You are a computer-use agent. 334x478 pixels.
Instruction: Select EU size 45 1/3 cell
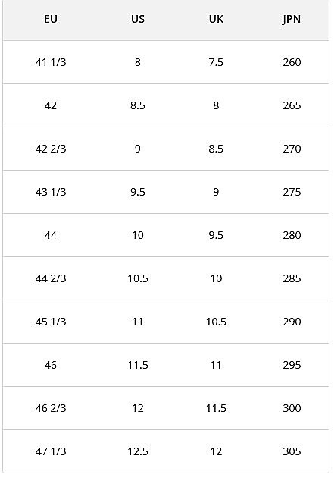click(x=51, y=322)
